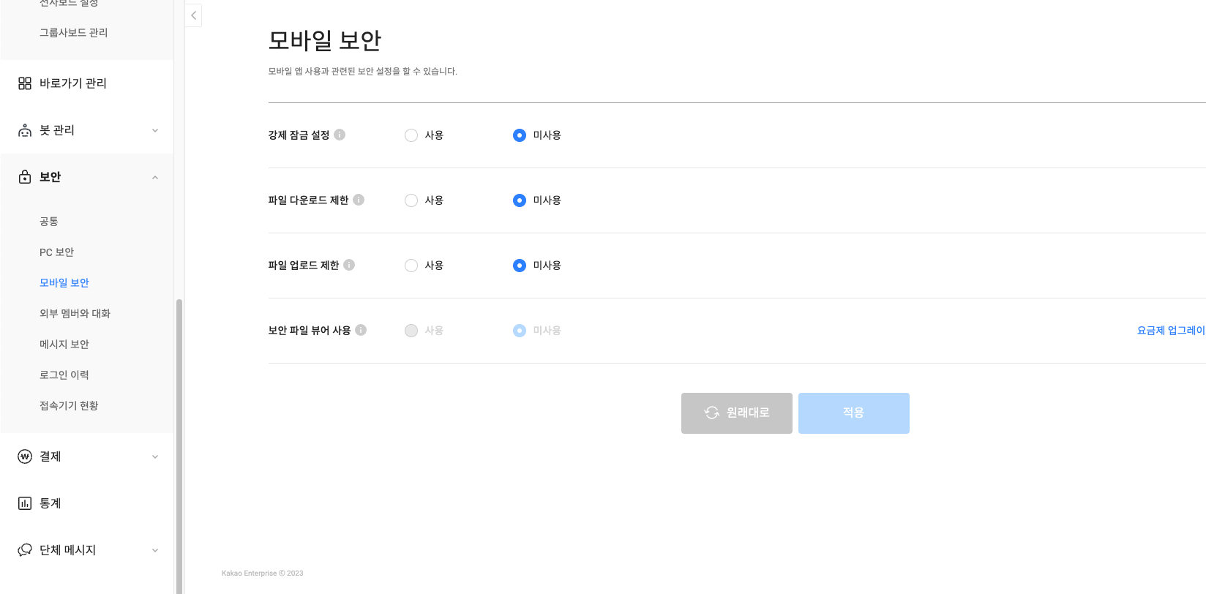Click the 통계 chart icon
This screenshot has width=1206, height=594.
[25, 503]
